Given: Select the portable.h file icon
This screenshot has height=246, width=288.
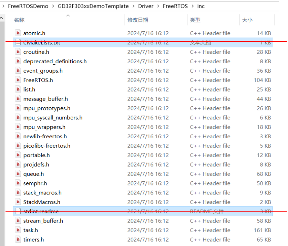Looking at the screenshot, I should click(x=18, y=155).
